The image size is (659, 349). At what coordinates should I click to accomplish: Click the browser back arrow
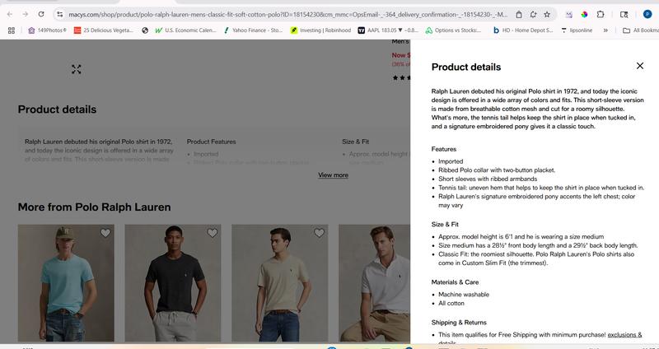click(9, 14)
